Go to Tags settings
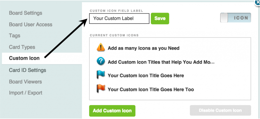 coord(14,35)
